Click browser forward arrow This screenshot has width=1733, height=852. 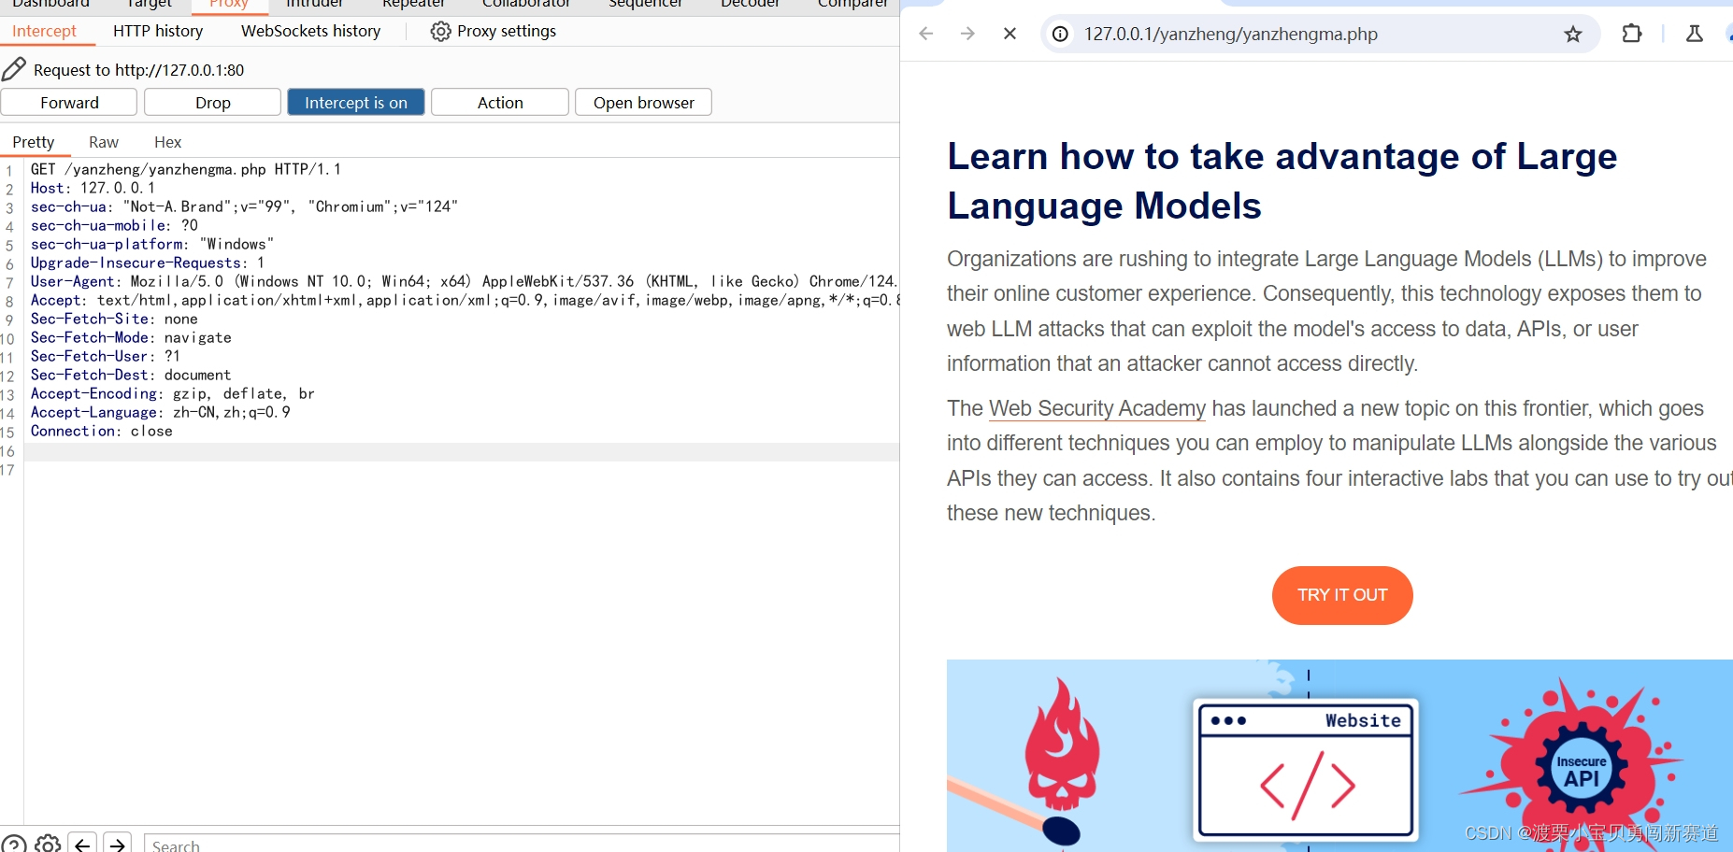[x=967, y=34]
